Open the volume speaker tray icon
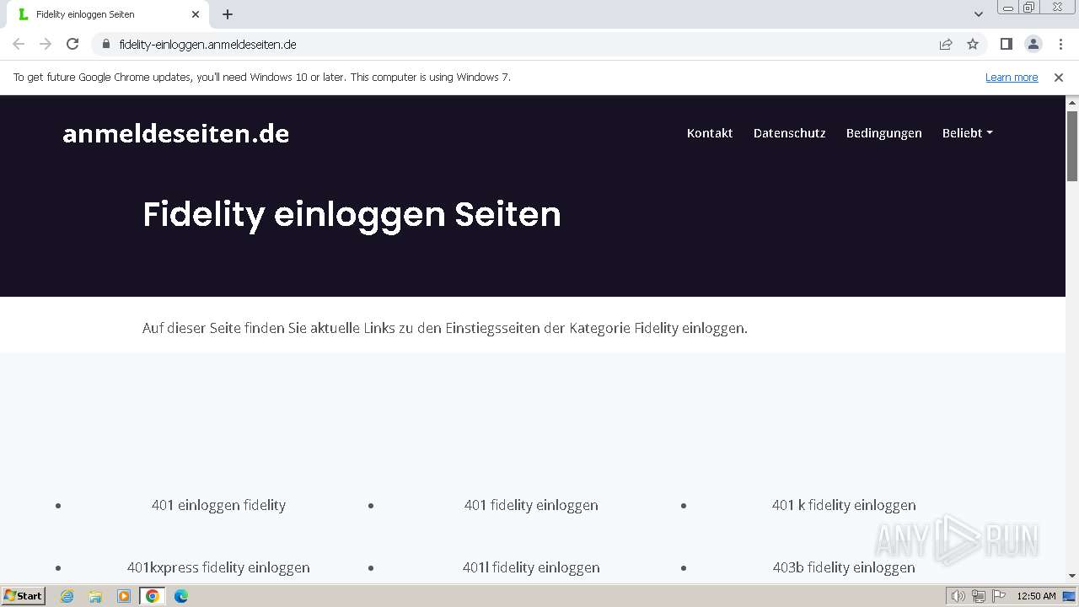Screen dimensions: 1079x607 tap(958, 596)
